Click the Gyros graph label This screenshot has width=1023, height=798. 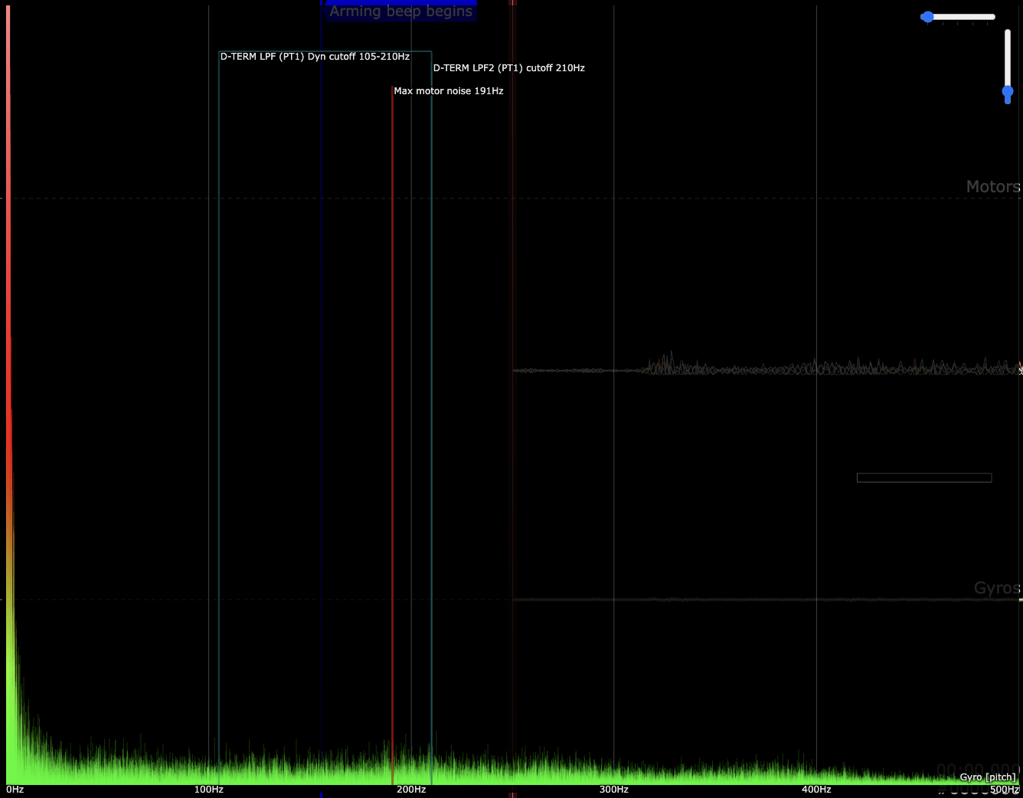pyautogui.click(x=996, y=588)
